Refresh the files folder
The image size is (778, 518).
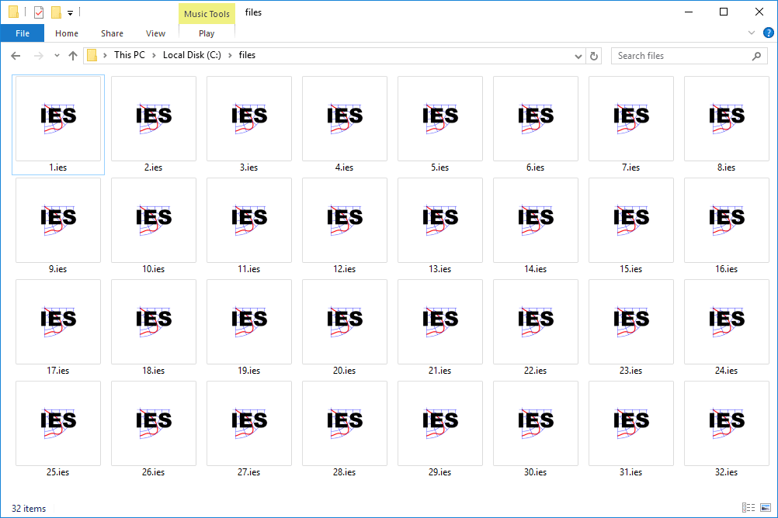(x=594, y=55)
